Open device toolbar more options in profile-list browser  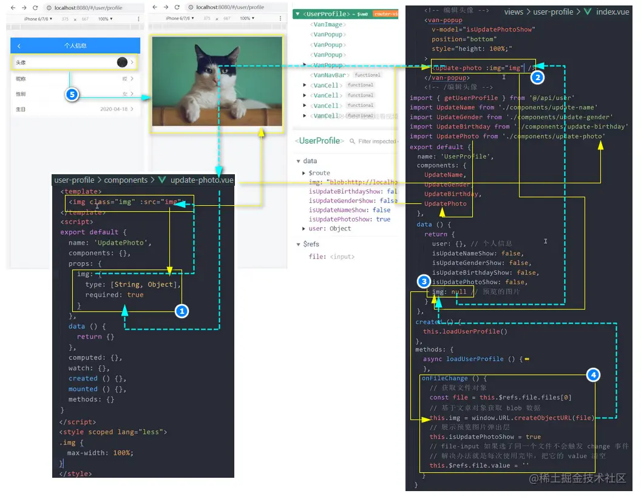click(138, 19)
